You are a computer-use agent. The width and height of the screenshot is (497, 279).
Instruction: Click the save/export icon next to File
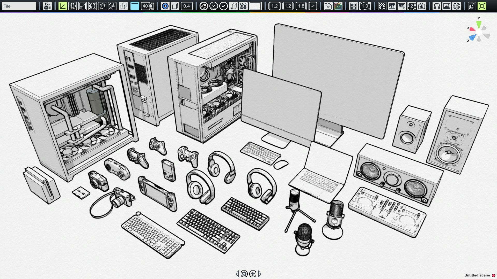click(x=47, y=6)
